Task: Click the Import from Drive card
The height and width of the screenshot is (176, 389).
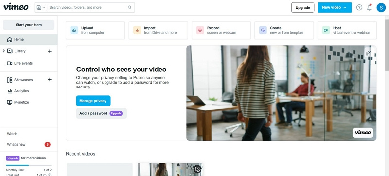Action: [x=159, y=30]
